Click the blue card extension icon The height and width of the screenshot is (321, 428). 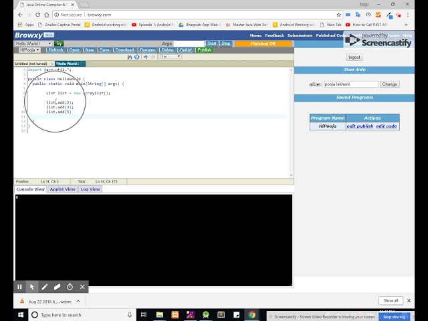click(x=348, y=15)
